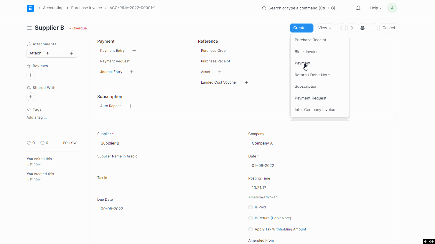
Task: Select Return / Debit Note from Create menu
Action: pyautogui.click(x=312, y=75)
